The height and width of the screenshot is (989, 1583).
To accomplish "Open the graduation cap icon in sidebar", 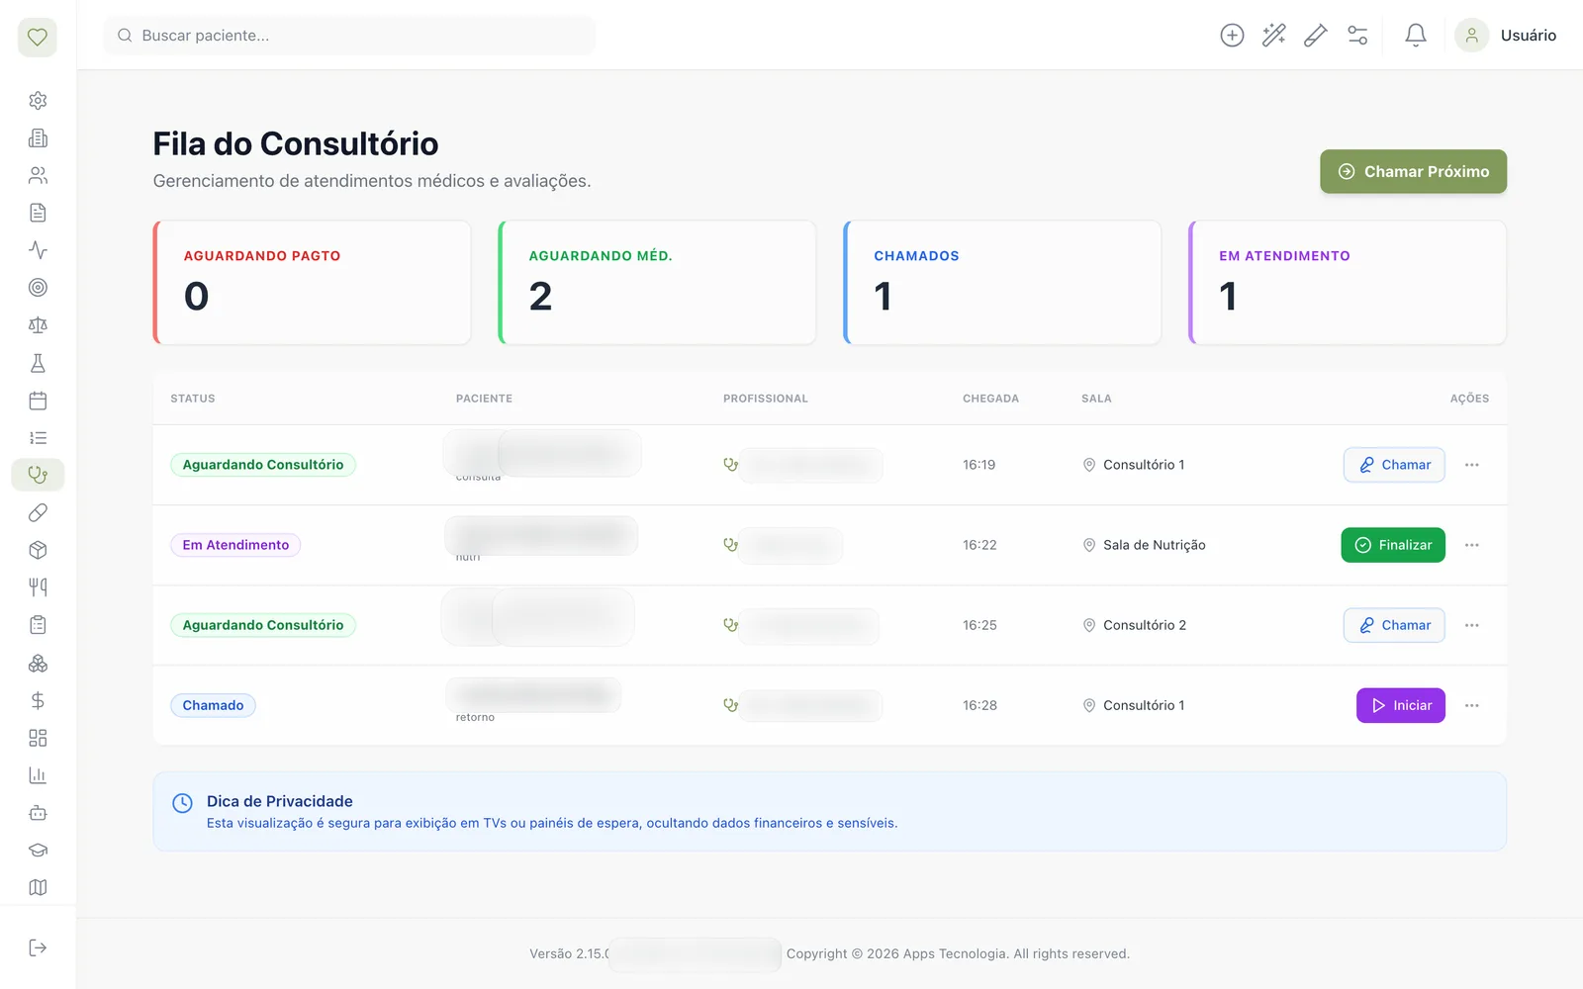I will click(38, 851).
